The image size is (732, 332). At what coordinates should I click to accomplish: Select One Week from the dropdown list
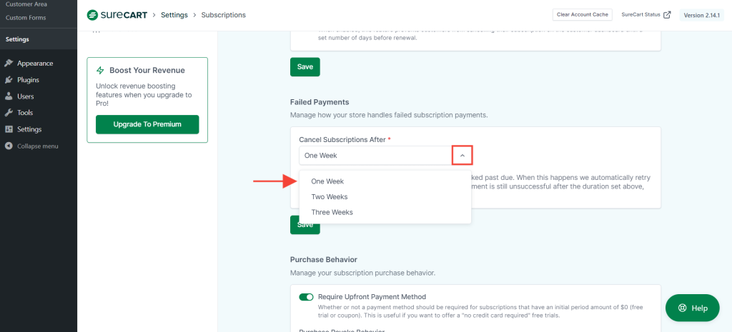click(327, 181)
